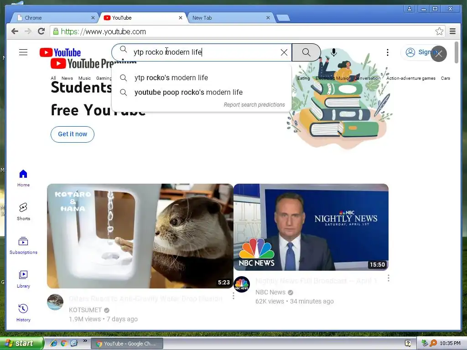Image resolution: width=467 pixels, height=350 pixels.
Task: Play the NBC Nightly News video thumbnail
Action: tap(311, 227)
